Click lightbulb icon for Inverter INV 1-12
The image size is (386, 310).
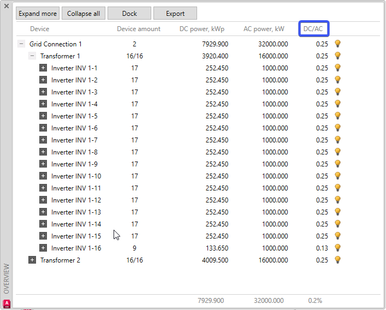(x=338, y=200)
